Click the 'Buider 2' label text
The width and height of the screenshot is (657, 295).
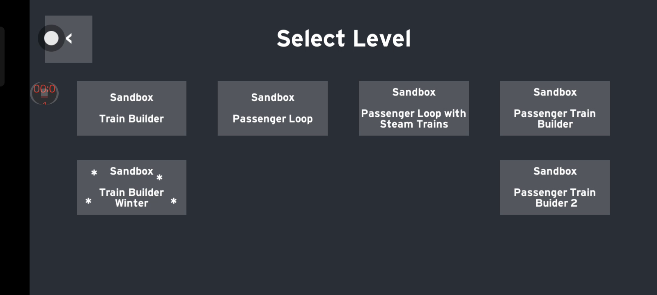pyautogui.click(x=556, y=203)
